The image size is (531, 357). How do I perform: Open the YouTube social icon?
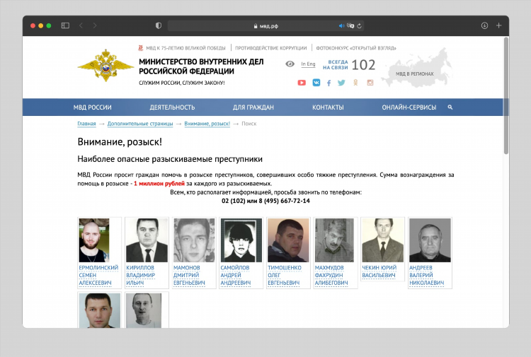pos(302,83)
